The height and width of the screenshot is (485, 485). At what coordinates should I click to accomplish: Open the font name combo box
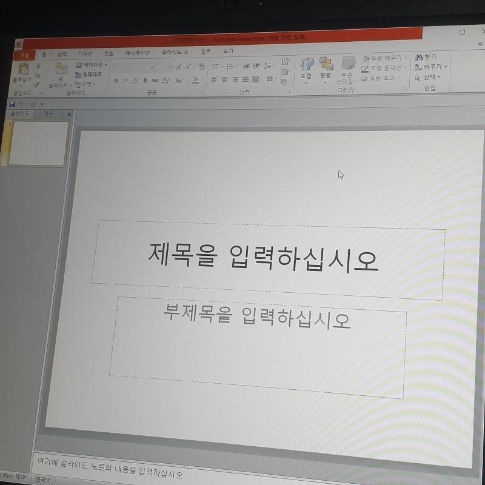pos(133,67)
